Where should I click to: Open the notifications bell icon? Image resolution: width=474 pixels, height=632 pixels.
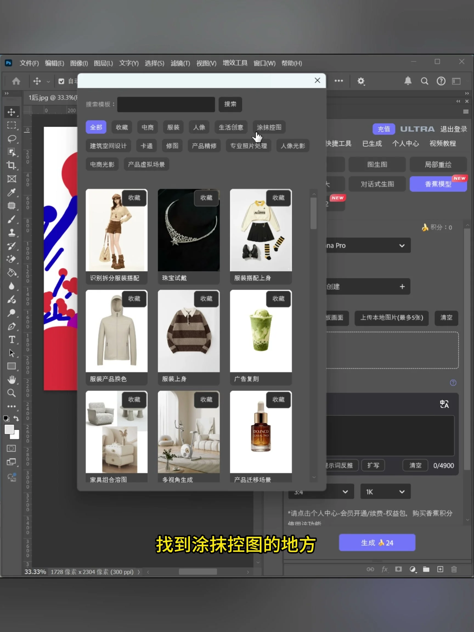click(408, 81)
